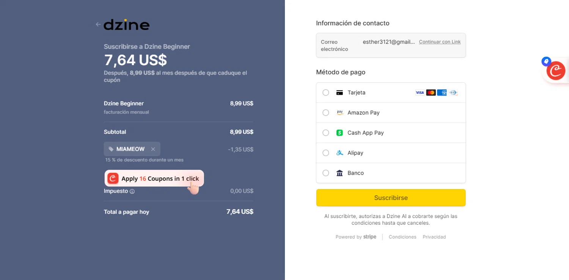569x280 pixels.
Task: Click the Continuar con Link link
Action: [x=440, y=42]
